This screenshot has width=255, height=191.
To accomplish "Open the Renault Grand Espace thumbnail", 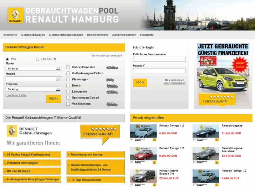I will point(143,178).
